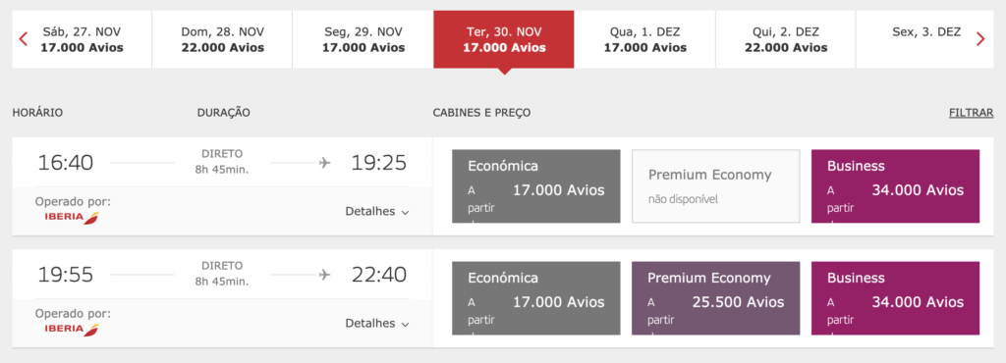Expand Detalhes for the 16:40 flight

tap(376, 211)
